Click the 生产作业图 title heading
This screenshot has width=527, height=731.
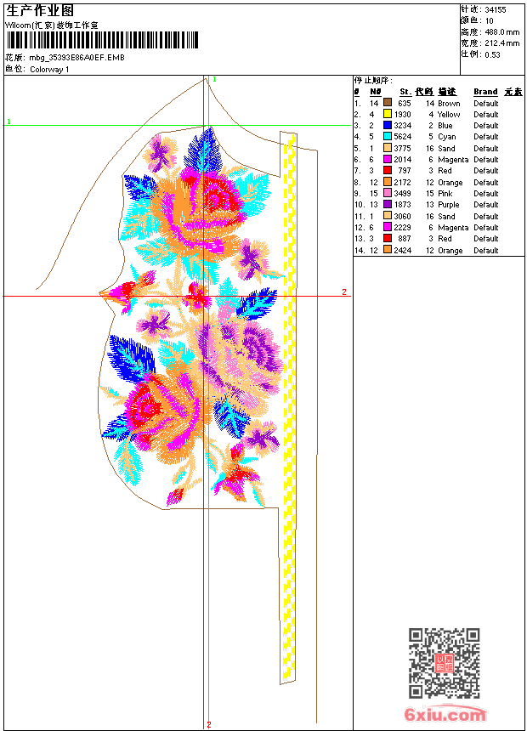[x=40, y=10]
